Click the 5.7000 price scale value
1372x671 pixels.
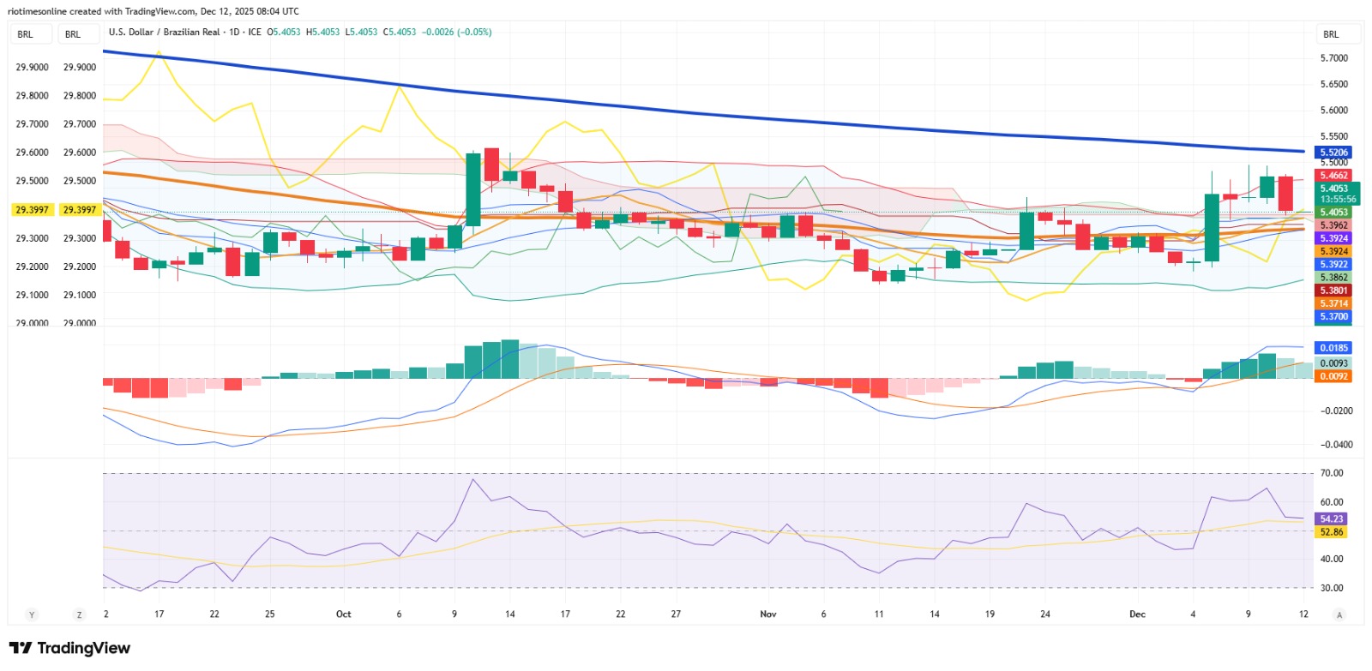1334,58
